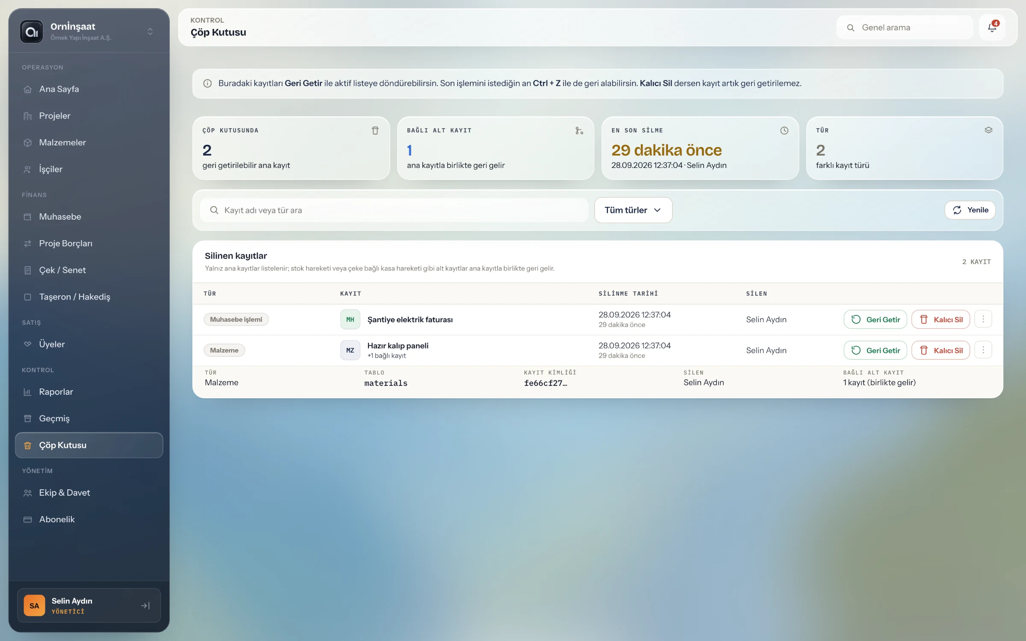Screen dimensions: 1026x641
Task: Open more options for Hazır kalıp paneli row
Action: [x=983, y=350]
